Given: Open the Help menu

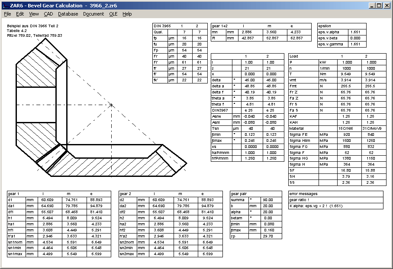Looking at the screenshot, I should (127, 14).
